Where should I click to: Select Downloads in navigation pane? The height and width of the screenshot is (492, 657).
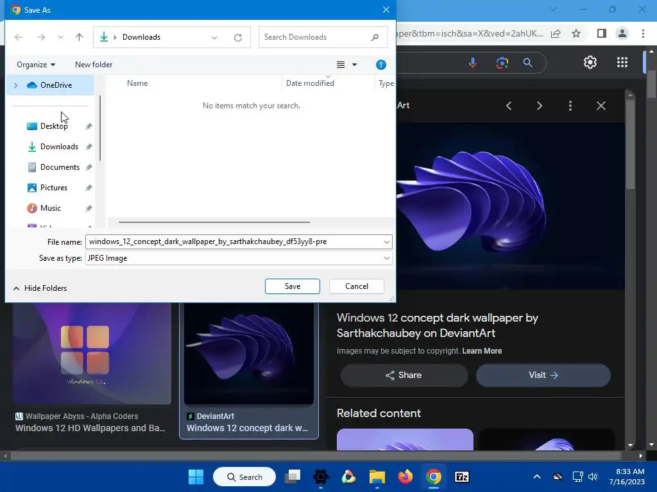point(59,147)
